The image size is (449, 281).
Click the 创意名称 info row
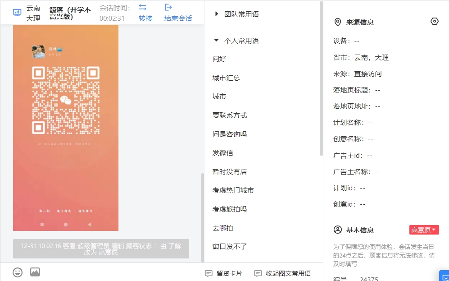[353, 139]
